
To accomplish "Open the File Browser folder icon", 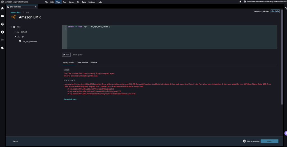I will point(2,16).
